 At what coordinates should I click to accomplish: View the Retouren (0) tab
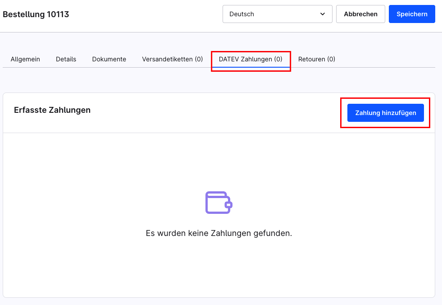click(317, 59)
